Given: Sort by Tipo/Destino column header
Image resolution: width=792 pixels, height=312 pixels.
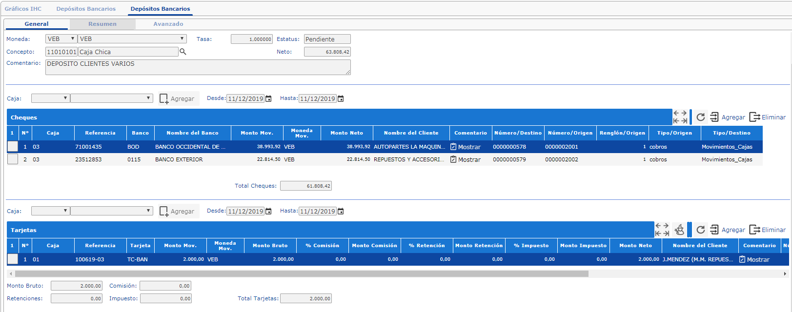Looking at the screenshot, I should coord(731,133).
